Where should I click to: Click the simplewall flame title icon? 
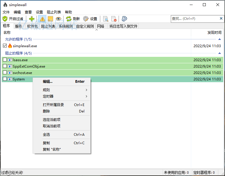tap(5, 5)
